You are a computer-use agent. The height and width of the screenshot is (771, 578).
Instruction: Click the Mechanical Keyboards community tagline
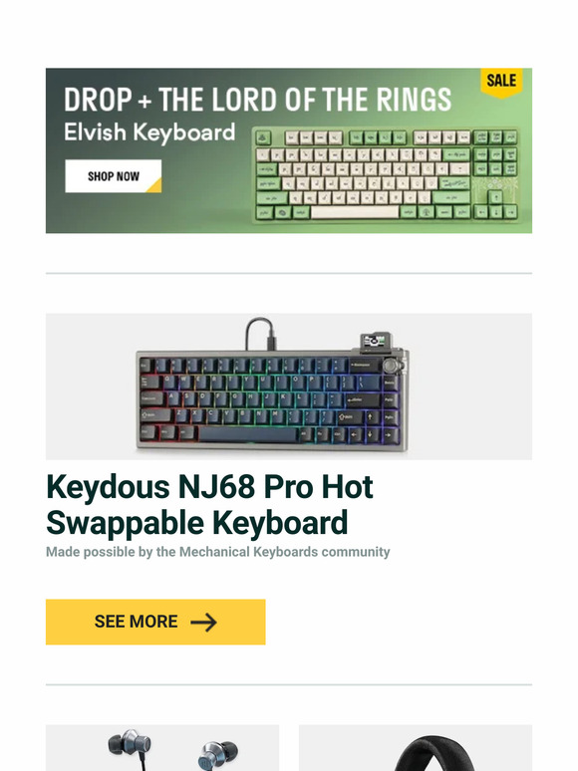(218, 552)
